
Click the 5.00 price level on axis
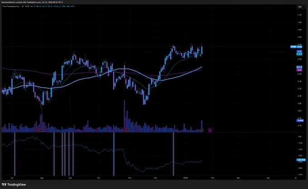299,96
